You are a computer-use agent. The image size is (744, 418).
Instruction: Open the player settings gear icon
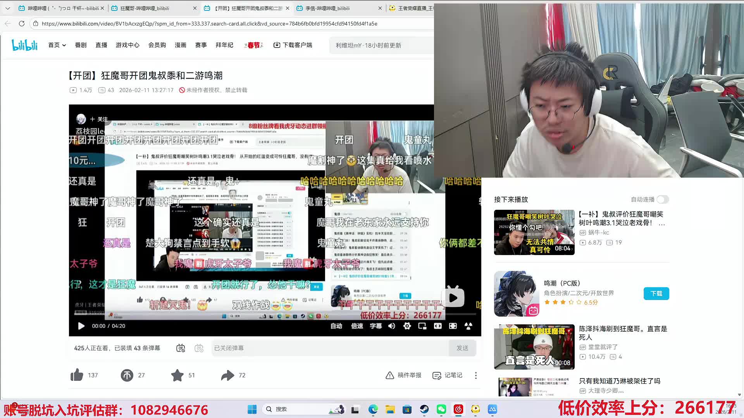406,326
